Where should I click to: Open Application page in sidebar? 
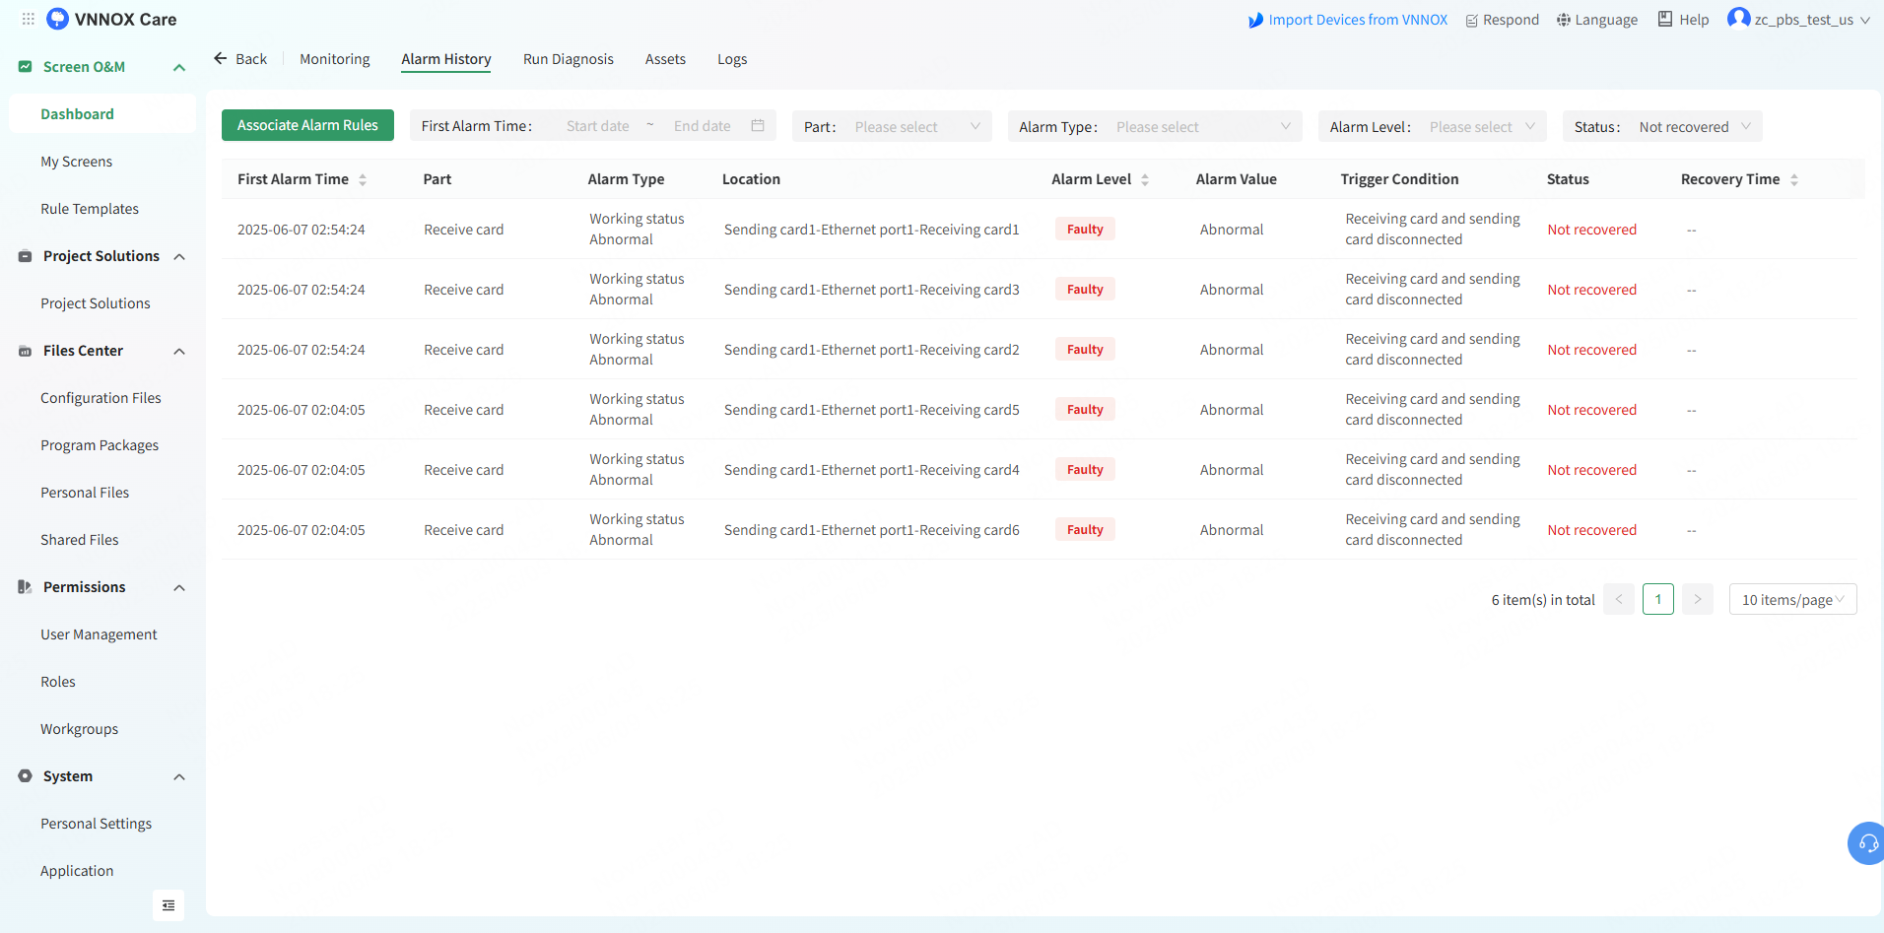tap(77, 871)
